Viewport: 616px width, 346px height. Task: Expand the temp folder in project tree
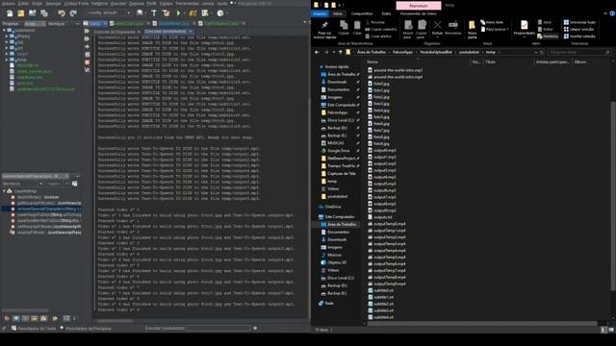(x=7, y=60)
